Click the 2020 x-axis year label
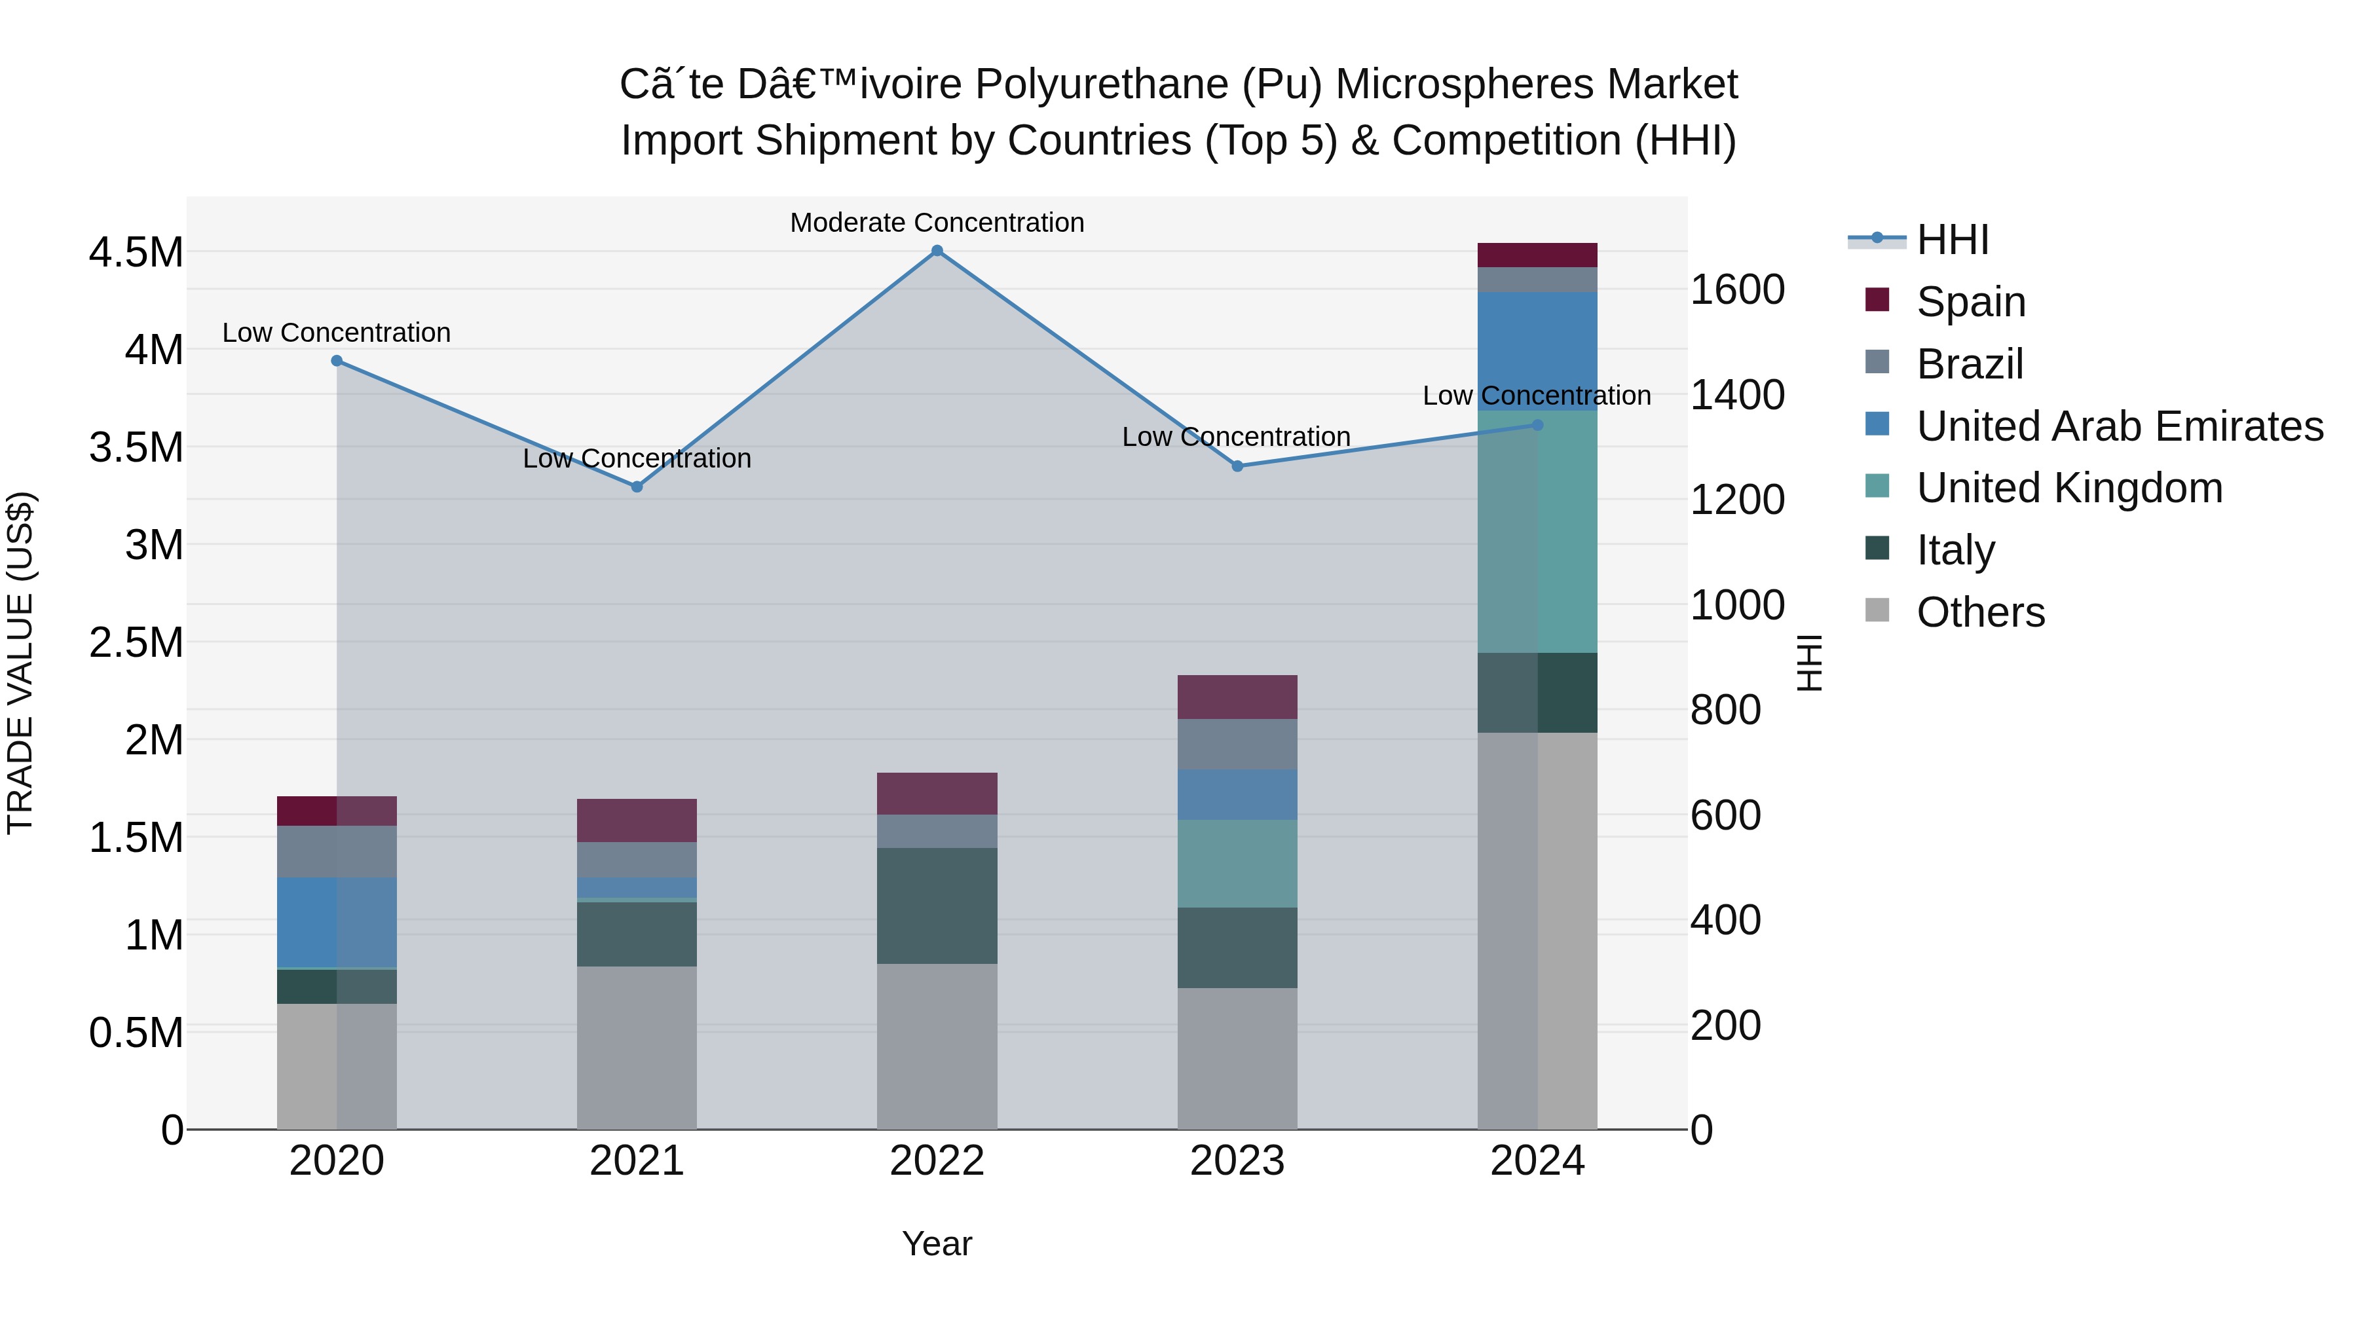This screenshot has height=1326, width=2358. pos(337,1161)
